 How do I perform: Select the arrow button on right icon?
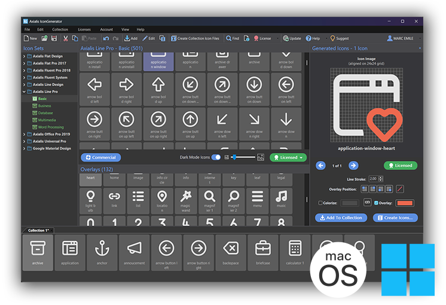tap(94, 124)
